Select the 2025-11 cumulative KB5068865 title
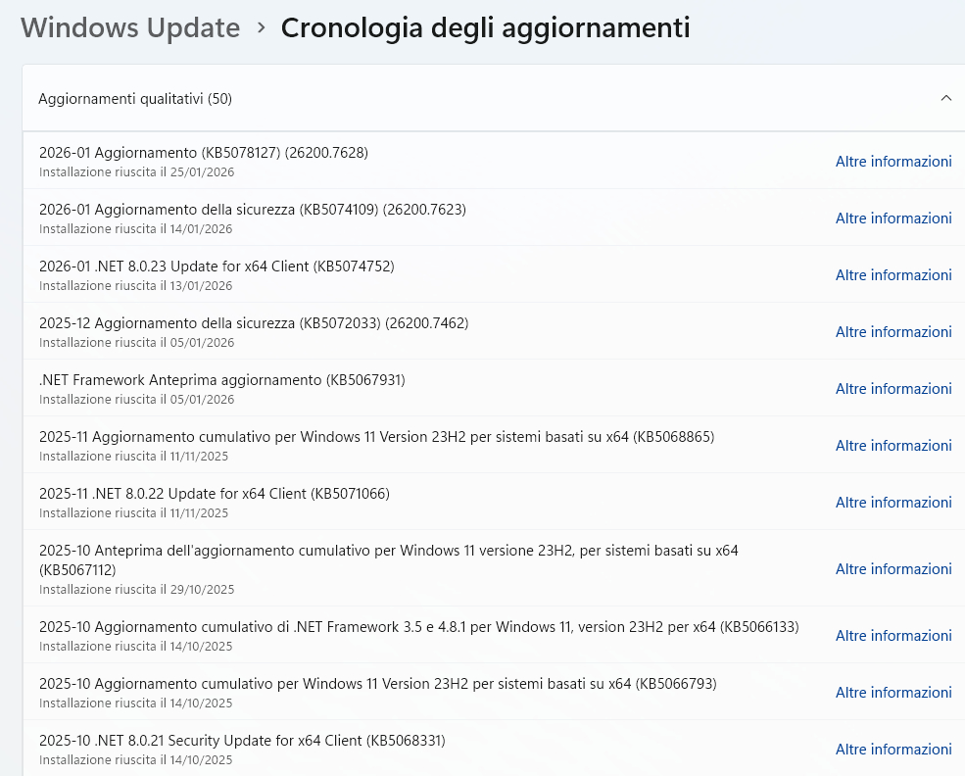This screenshot has height=776, width=965. [x=376, y=437]
